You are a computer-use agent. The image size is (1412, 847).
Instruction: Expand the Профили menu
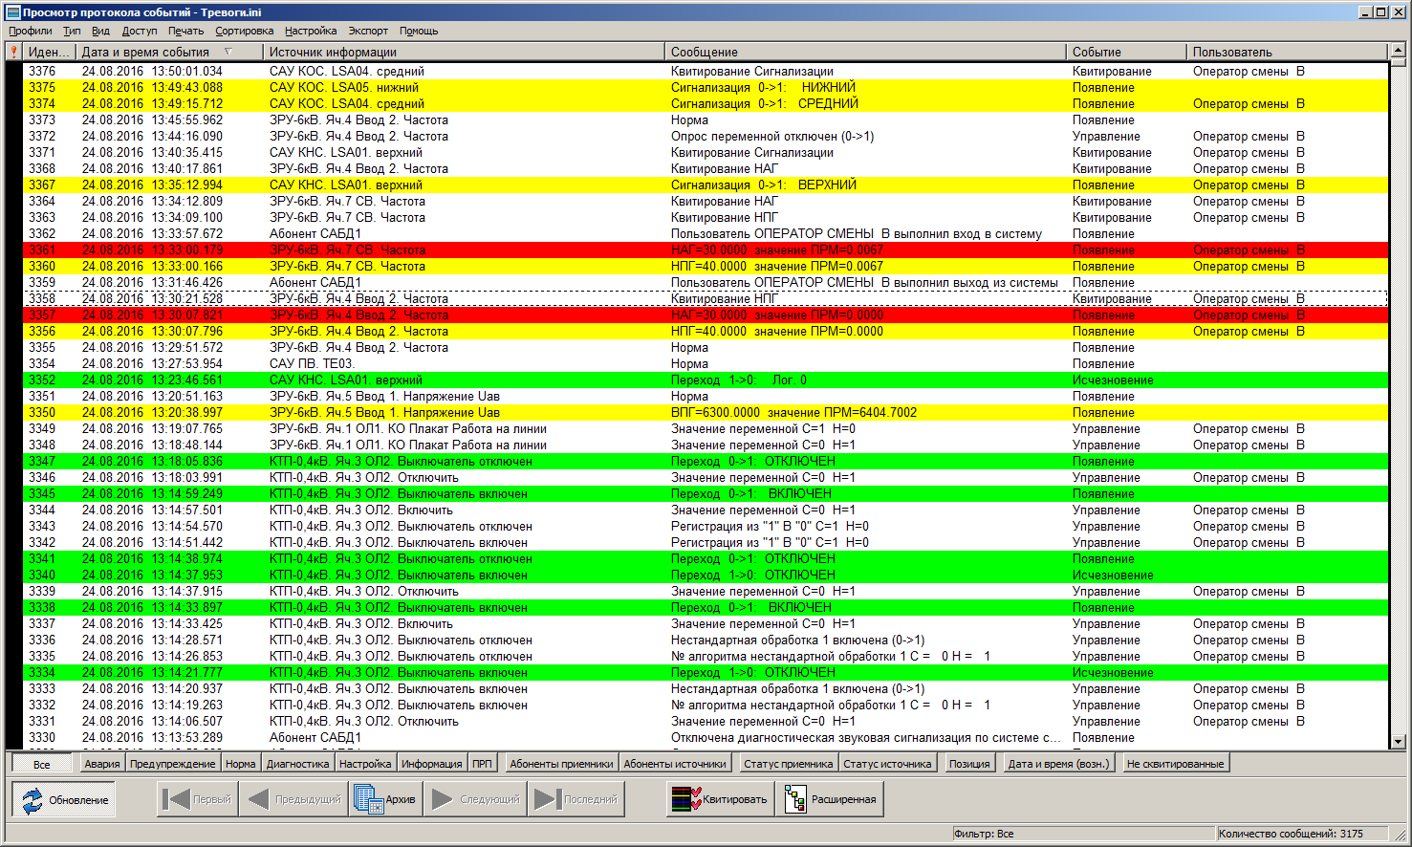point(31,31)
